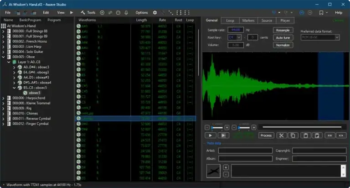
Task: Click the first icon right of File menu
Action: coord(17,13)
